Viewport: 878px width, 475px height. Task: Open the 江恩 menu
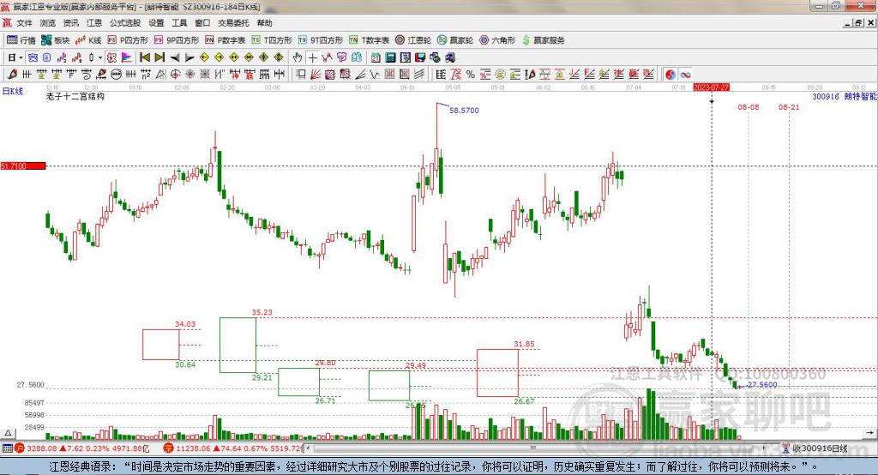coord(93,23)
